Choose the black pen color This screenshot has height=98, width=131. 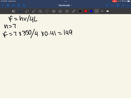80,11
